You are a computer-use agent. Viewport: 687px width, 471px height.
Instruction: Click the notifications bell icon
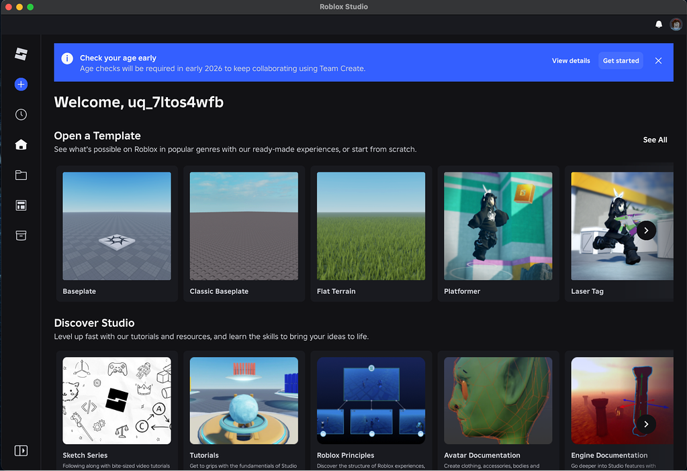pos(658,24)
